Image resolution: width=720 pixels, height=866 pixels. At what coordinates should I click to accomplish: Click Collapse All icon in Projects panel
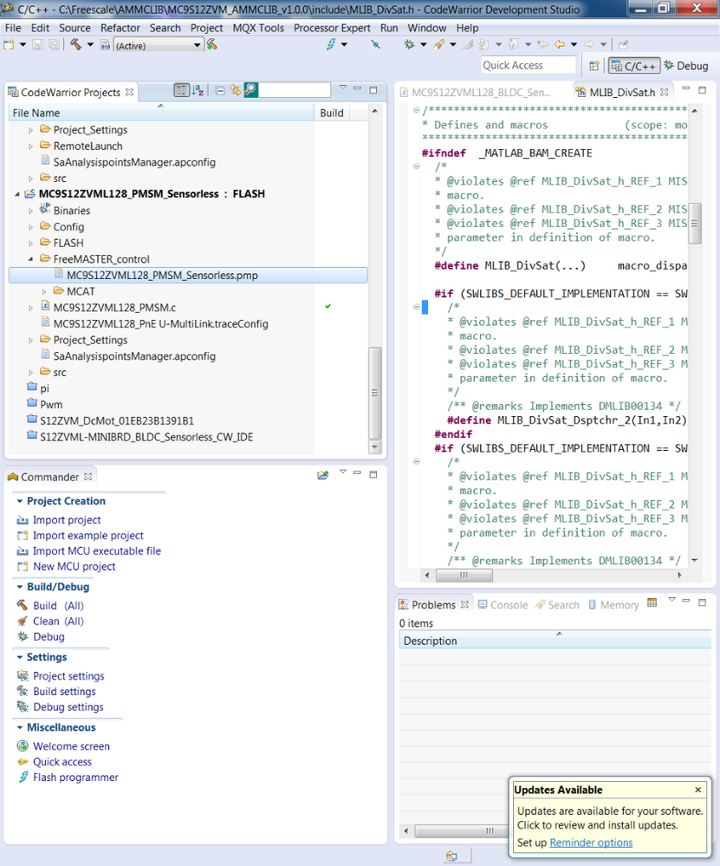point(220,90)
